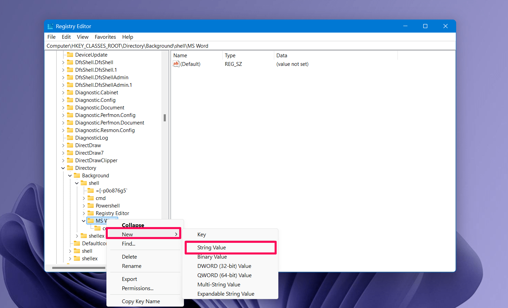Click the DiagnosticLog folder icon
The width and height of the screenshot is (508, 308).
pyautogui.click(x=70, y=138)
